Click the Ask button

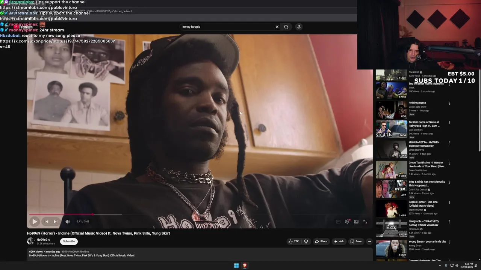click(339, 241)
